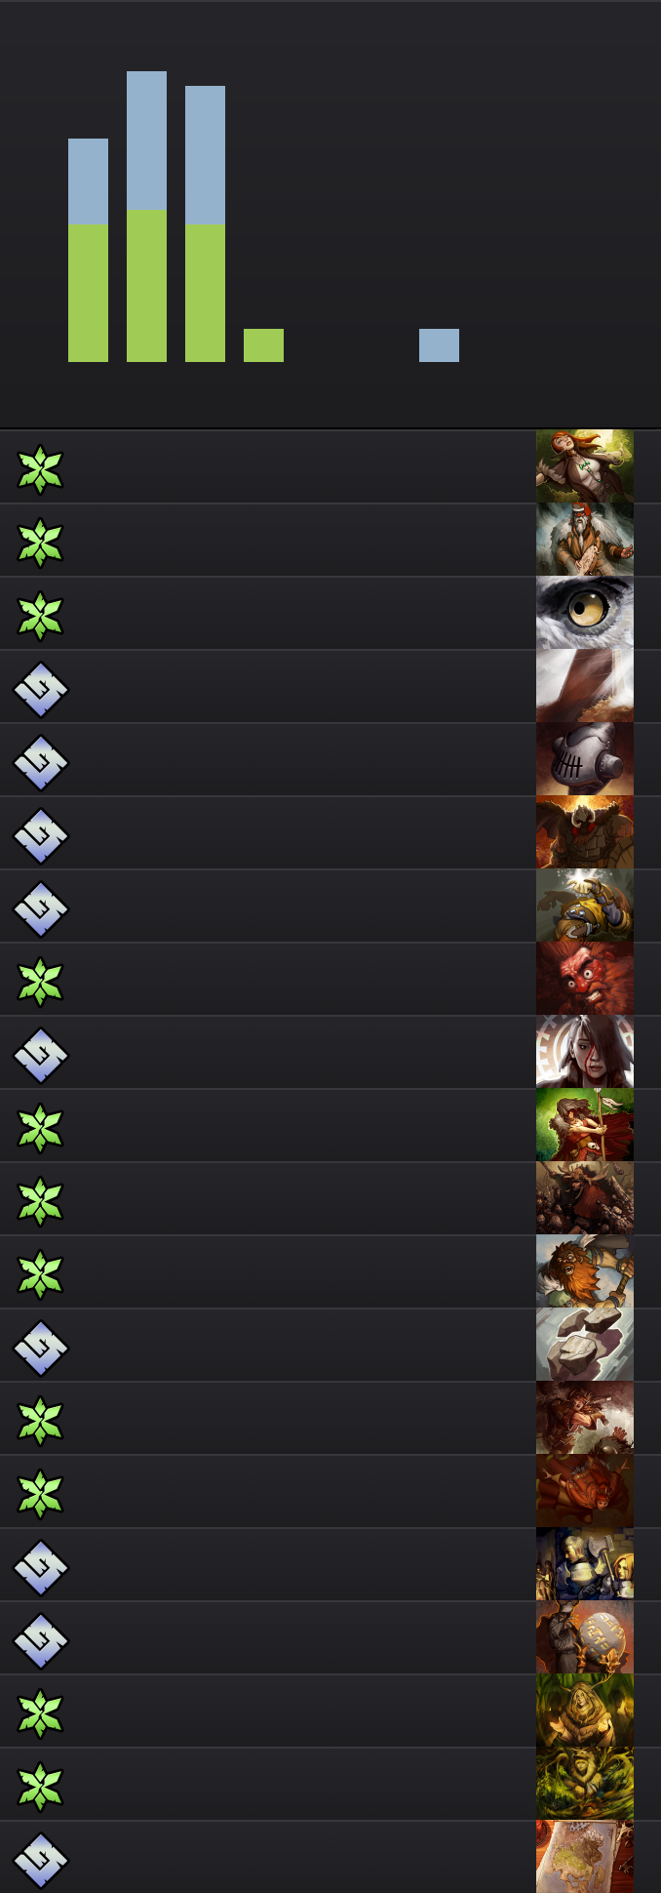The height and width of the screenshot is (1893, 661).
Task: Click the small standalone green bar in the chart
Action: coord(263,345)
